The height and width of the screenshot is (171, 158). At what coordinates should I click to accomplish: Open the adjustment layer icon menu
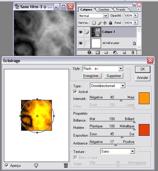click(x=115, y=53)
